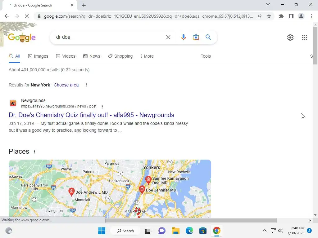Open the clock showing 2:40 PM

point(296,231)
